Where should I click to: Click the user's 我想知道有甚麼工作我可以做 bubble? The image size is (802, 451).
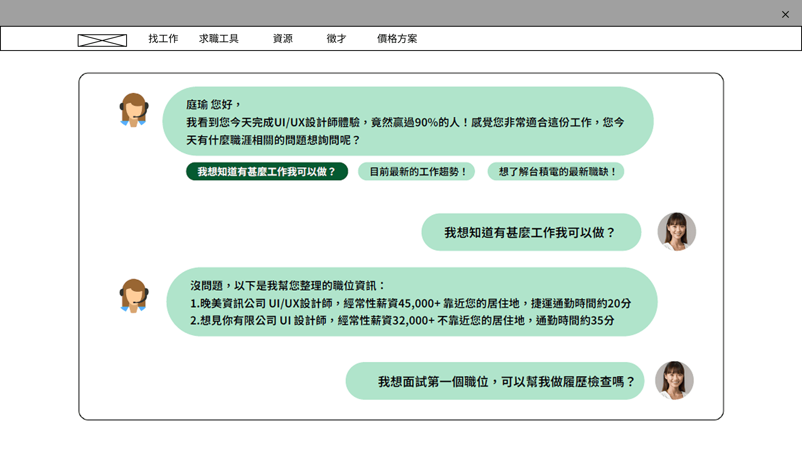click(531, 232)
